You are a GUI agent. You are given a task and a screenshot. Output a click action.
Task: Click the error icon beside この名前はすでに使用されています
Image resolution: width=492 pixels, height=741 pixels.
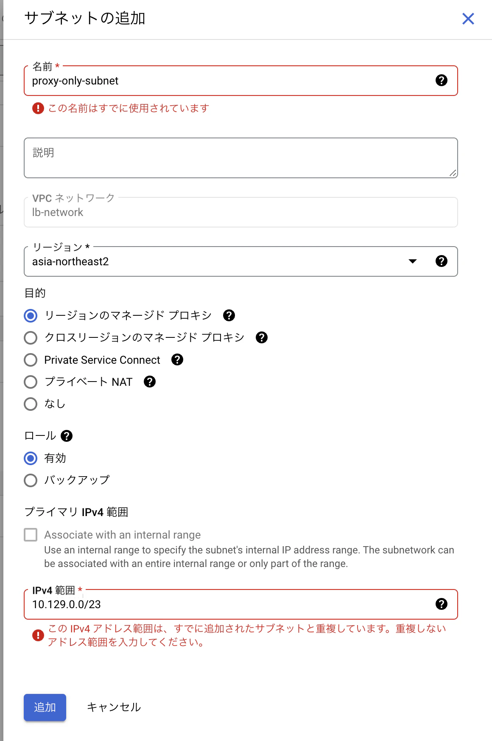(x=38, y=109)
